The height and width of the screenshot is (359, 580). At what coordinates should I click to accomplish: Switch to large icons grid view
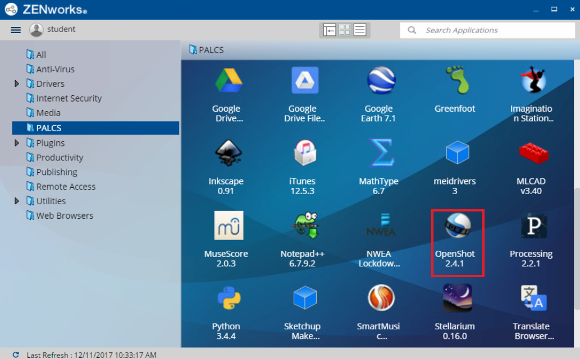tap(345, 30)
